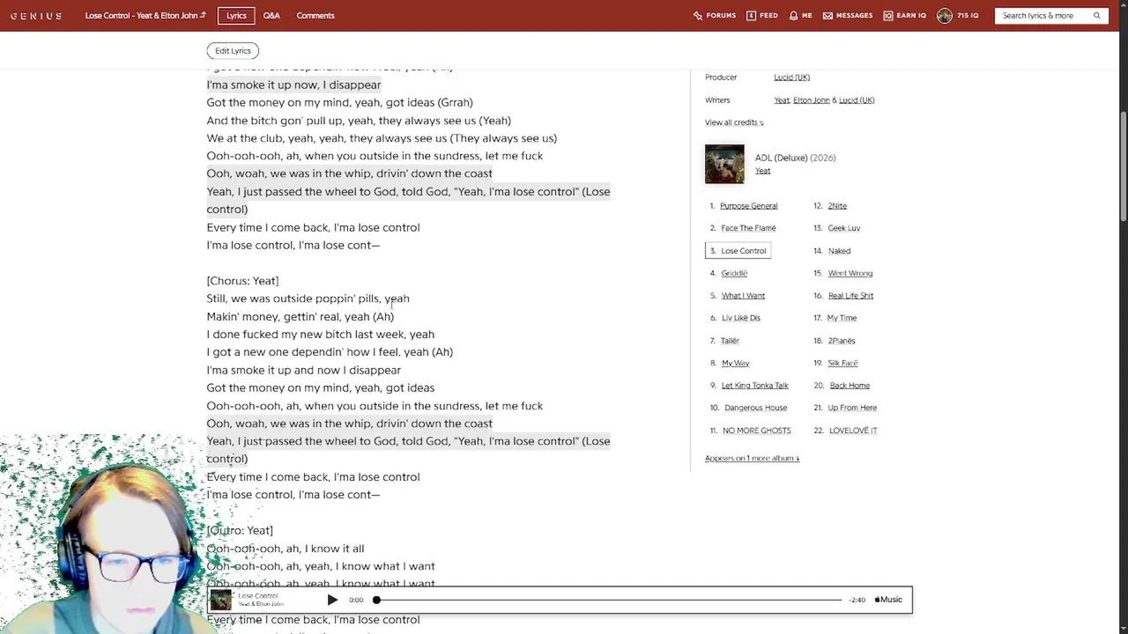Click lyric "Ooh-ooh-ooh, ah, I know it all"
1128x634 pixels.
pos(285,549)
